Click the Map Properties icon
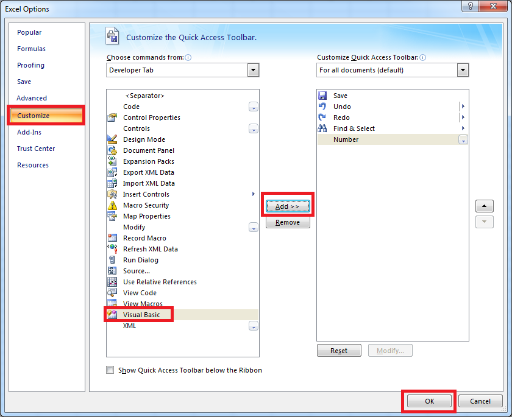This screenshot has width=512, height=417. point(112,216)
